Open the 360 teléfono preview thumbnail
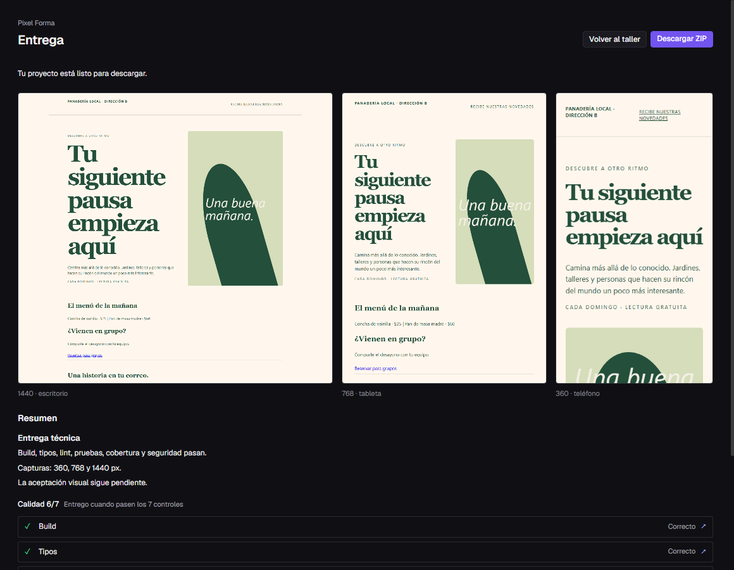 point(634,238)
